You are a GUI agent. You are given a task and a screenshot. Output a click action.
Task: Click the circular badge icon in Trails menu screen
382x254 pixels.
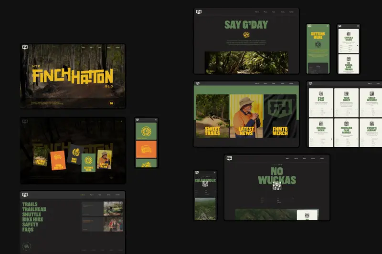coord(27,246)
